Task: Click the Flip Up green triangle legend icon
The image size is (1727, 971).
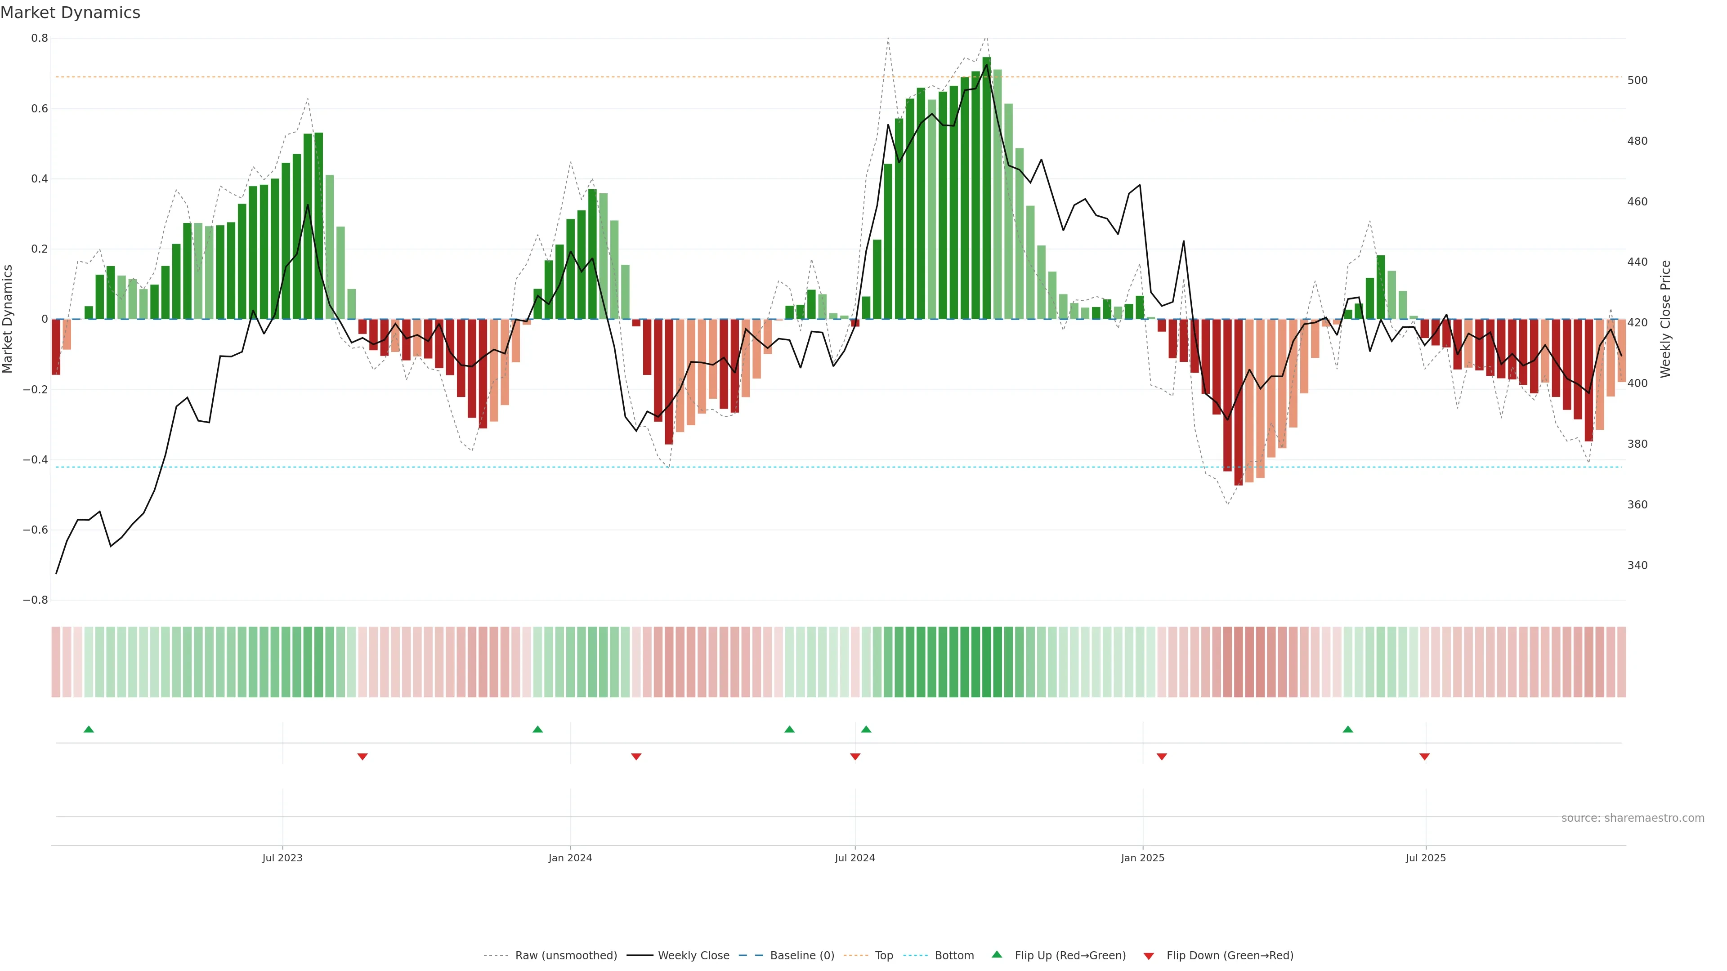Action: (996, 954)
